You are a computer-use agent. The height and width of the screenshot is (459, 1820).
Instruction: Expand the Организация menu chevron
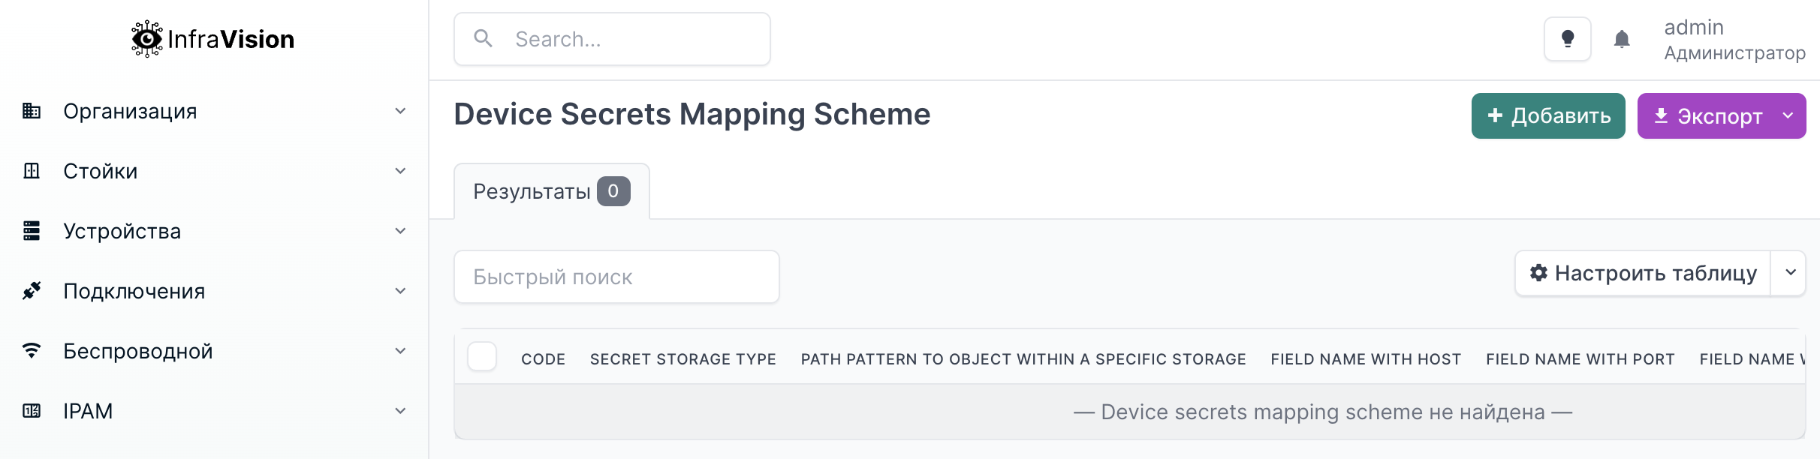[x=401, y=111]
